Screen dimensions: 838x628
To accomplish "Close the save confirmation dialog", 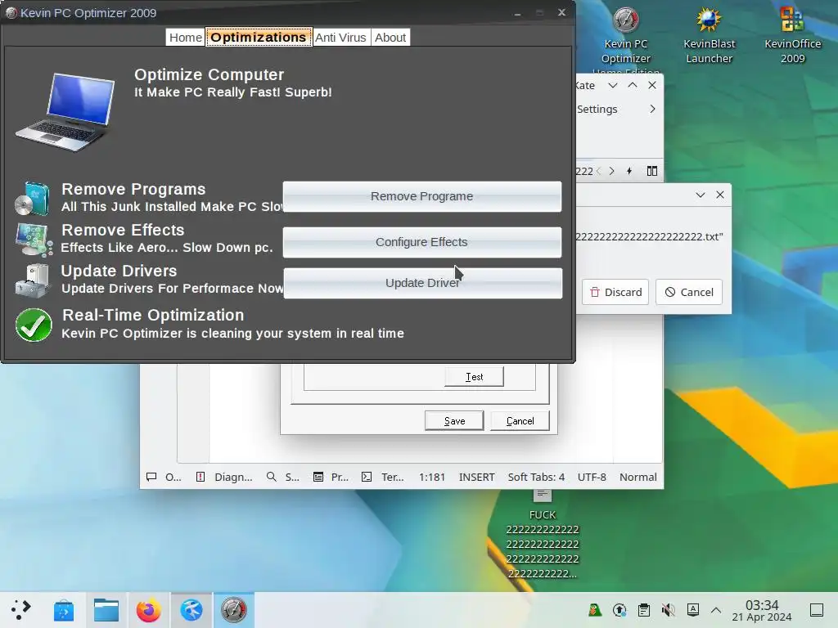I will pyautogui.click(x=720, y=195).
